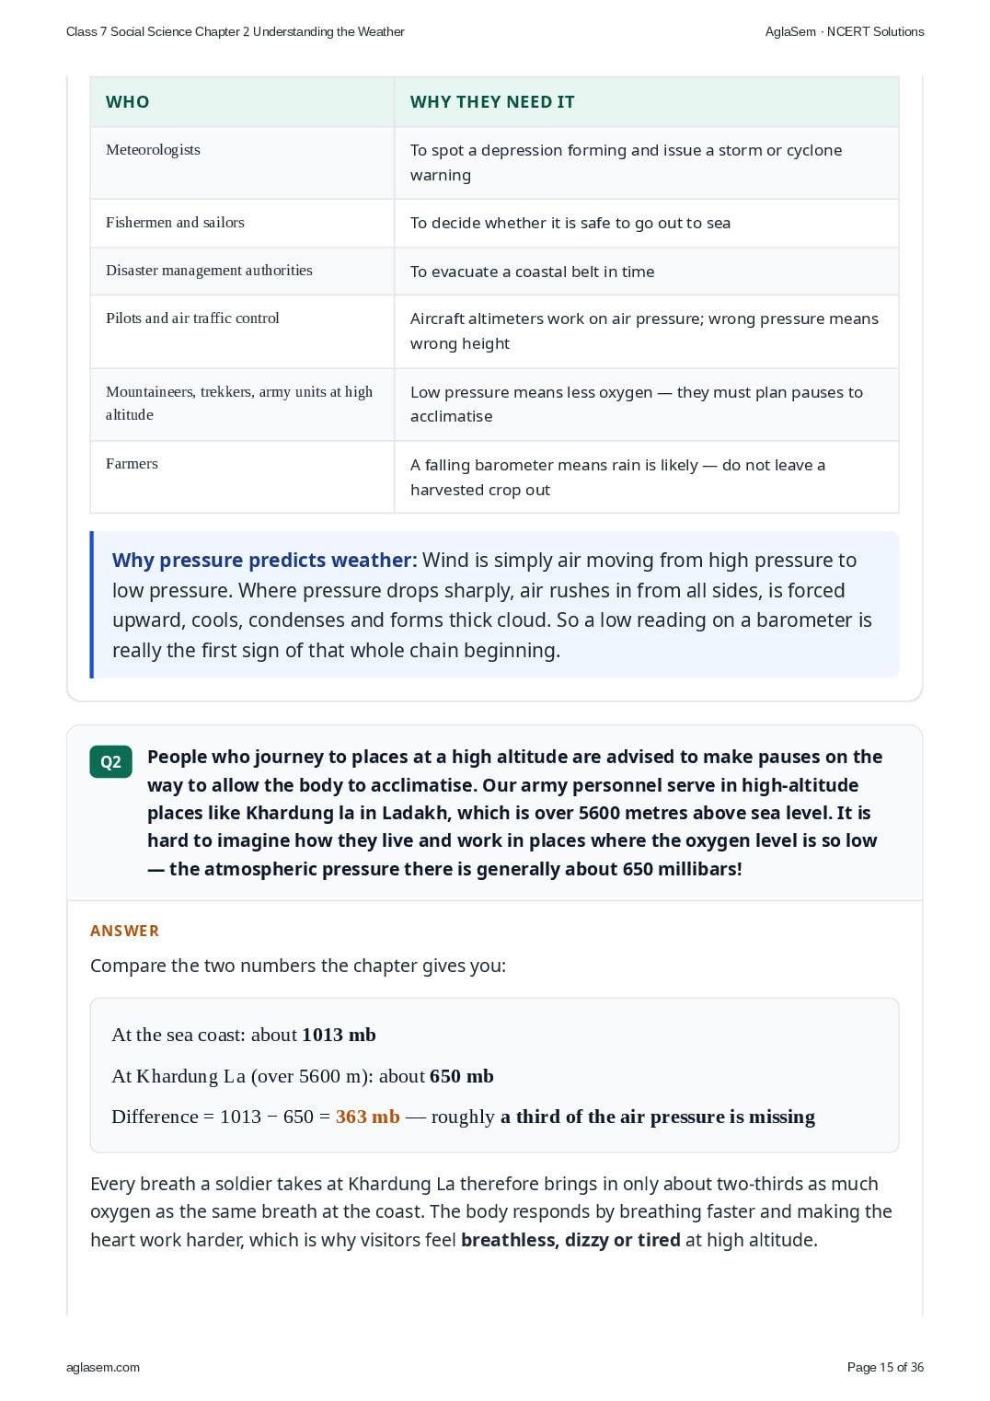Click the Meteorologists table cell
990x1401 pixels.
[x=242, y=163]
